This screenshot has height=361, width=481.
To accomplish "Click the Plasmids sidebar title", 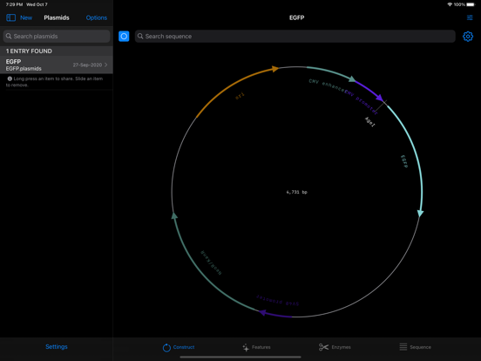I will [x=57, y=17].
